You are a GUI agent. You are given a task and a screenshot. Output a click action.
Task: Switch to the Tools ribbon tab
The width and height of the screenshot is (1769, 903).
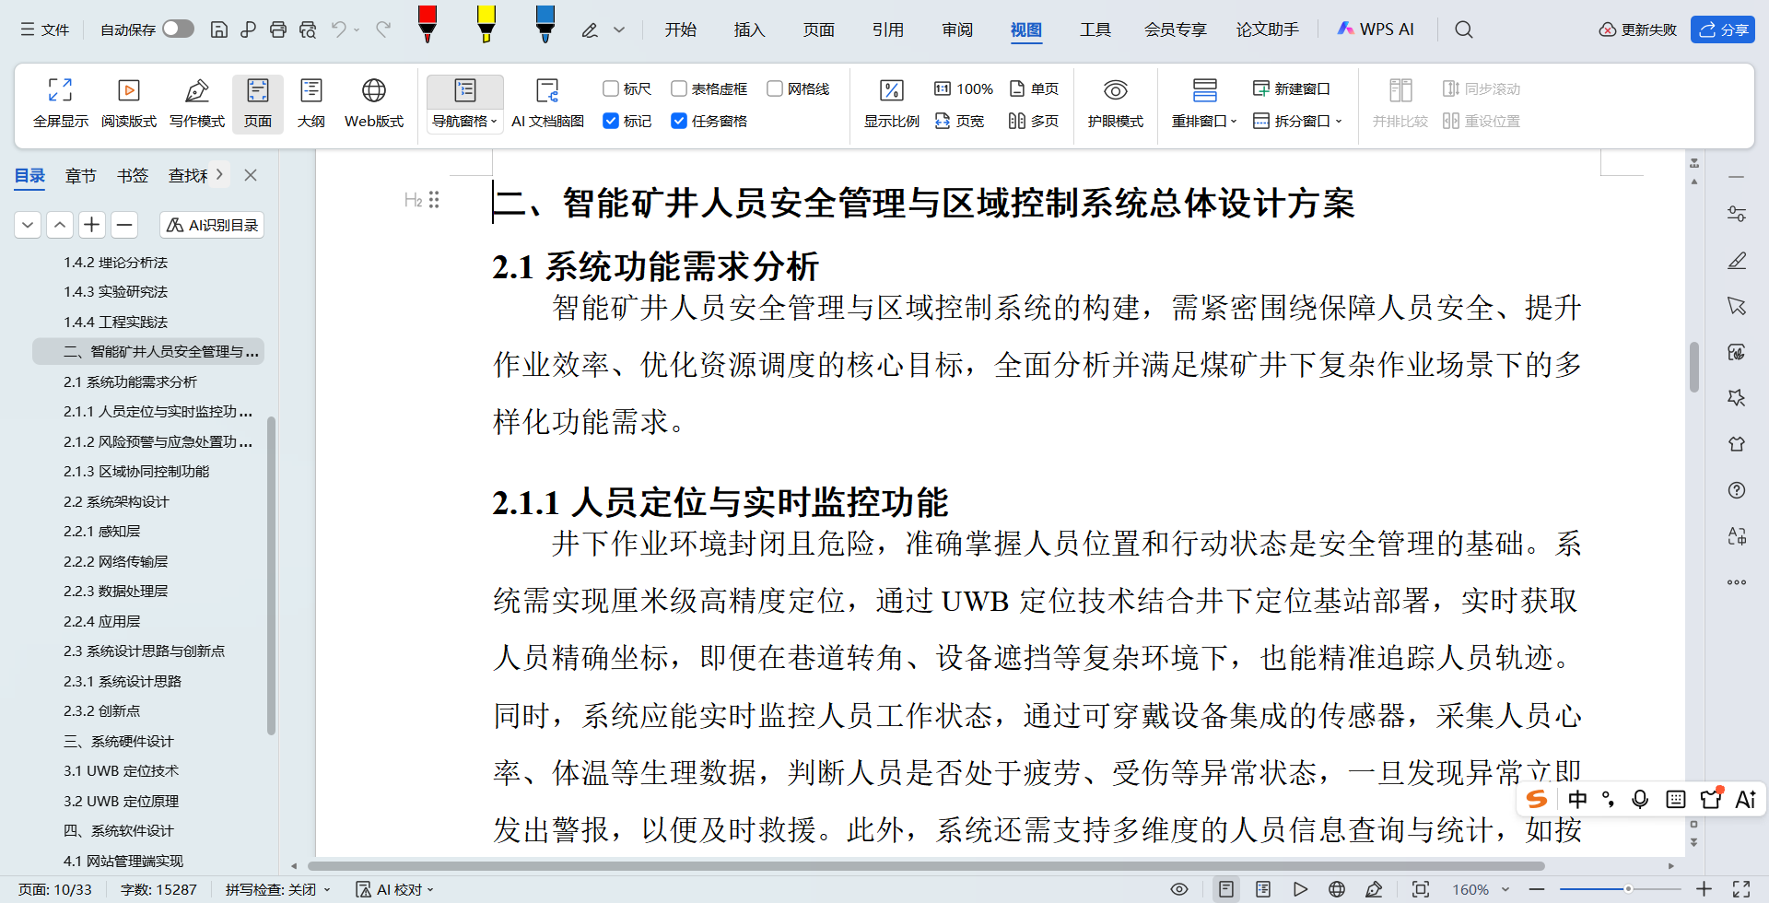point(1095,29)
